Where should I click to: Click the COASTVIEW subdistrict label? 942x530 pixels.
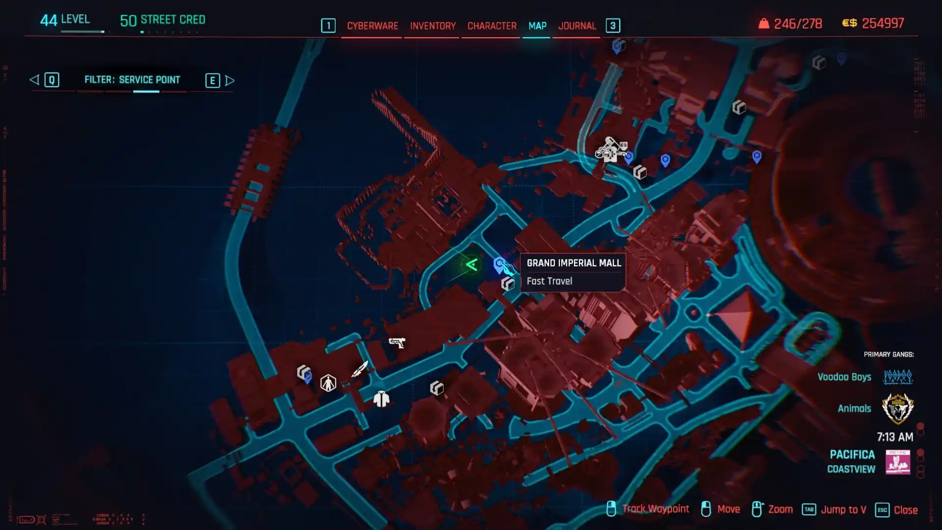pyautogui.click(x=851, y=469)
